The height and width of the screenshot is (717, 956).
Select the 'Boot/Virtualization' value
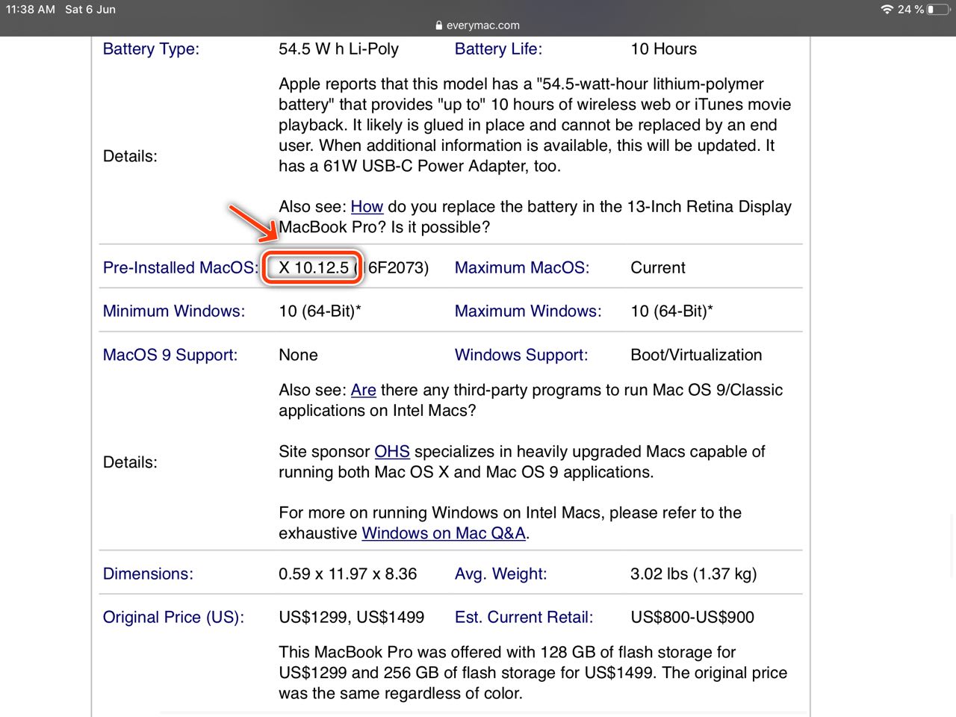697,356
